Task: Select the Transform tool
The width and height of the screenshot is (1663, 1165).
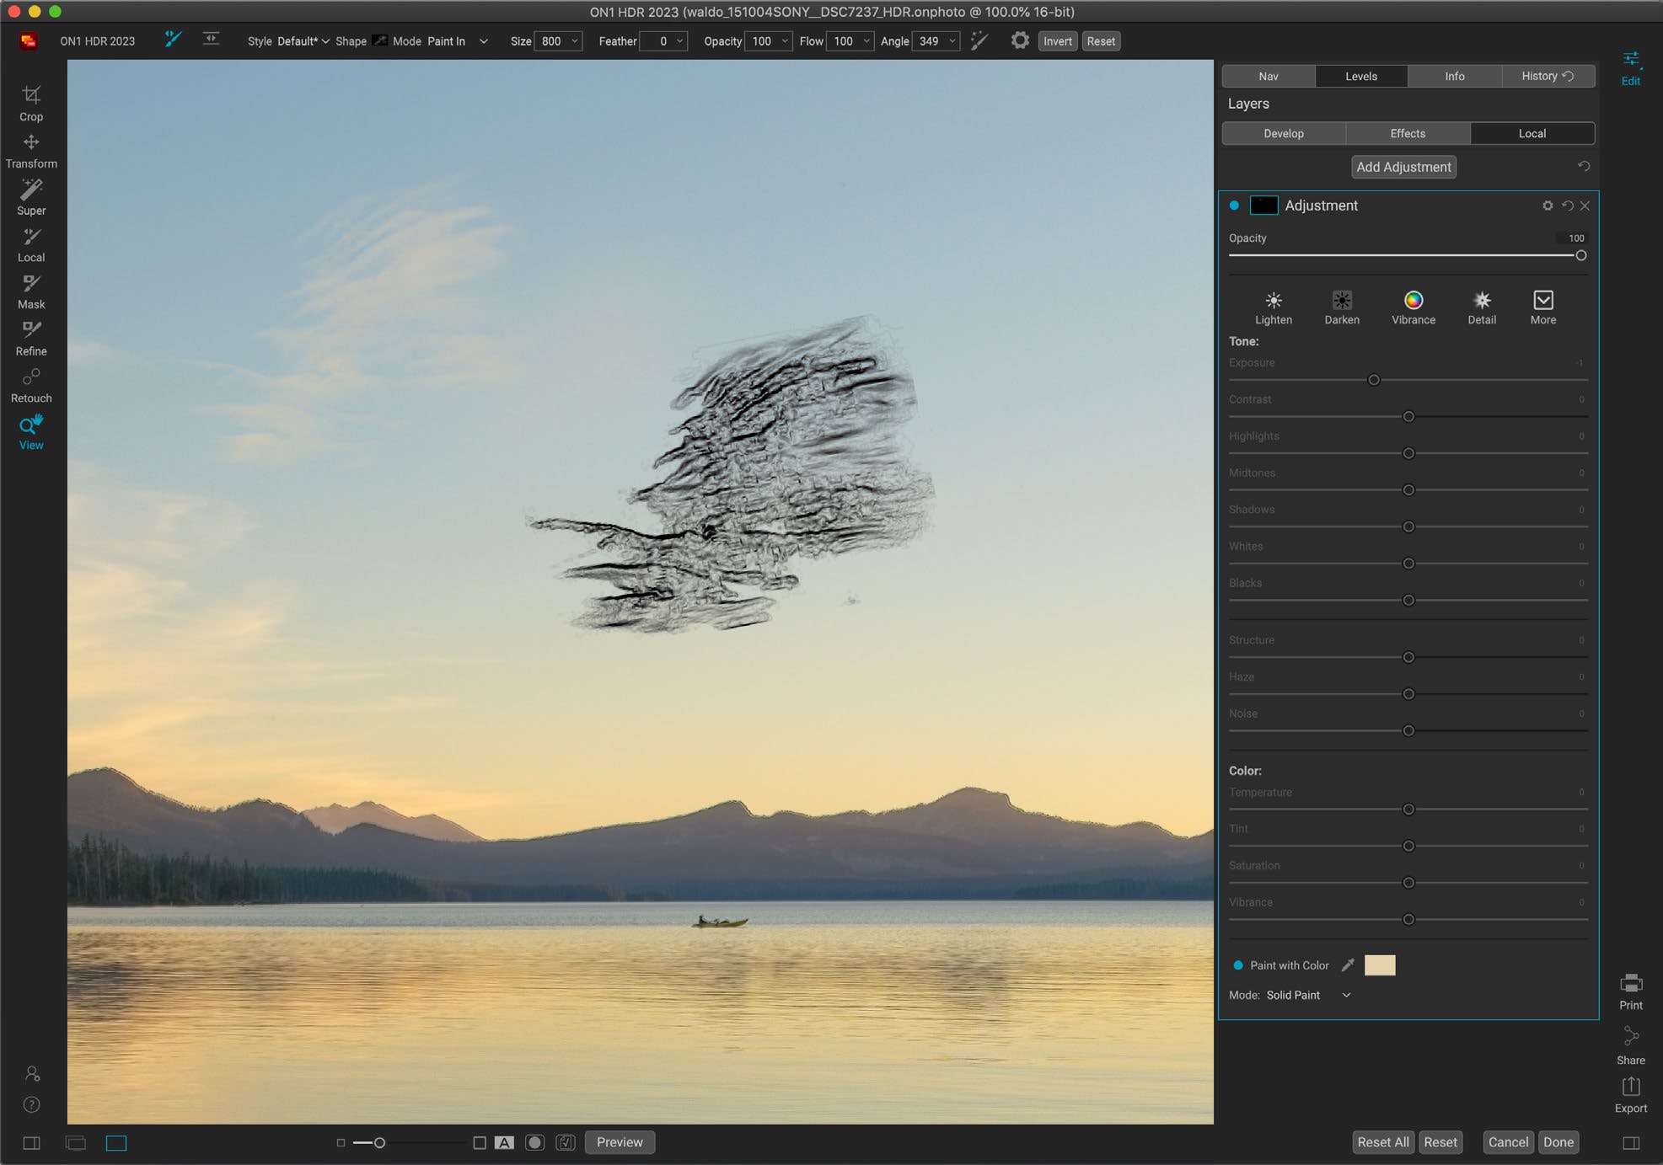Action: [31, 151]
